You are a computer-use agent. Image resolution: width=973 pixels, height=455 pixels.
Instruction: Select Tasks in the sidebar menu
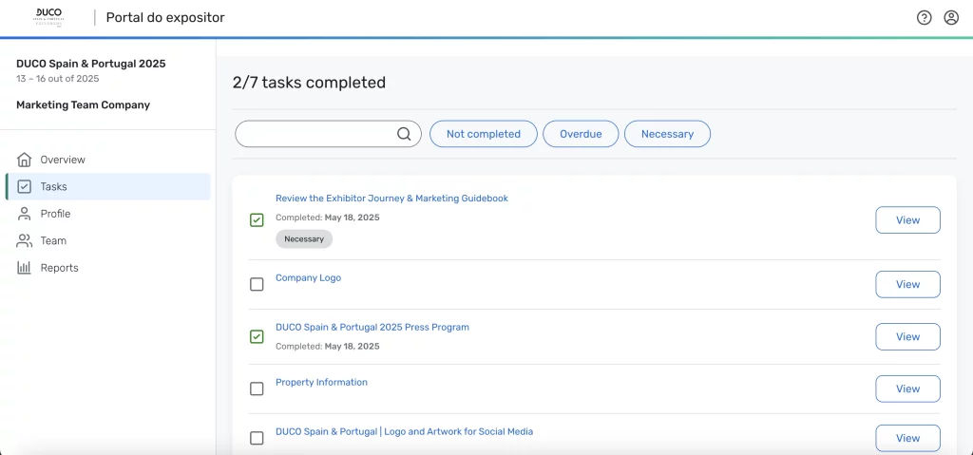pos(53,187)
